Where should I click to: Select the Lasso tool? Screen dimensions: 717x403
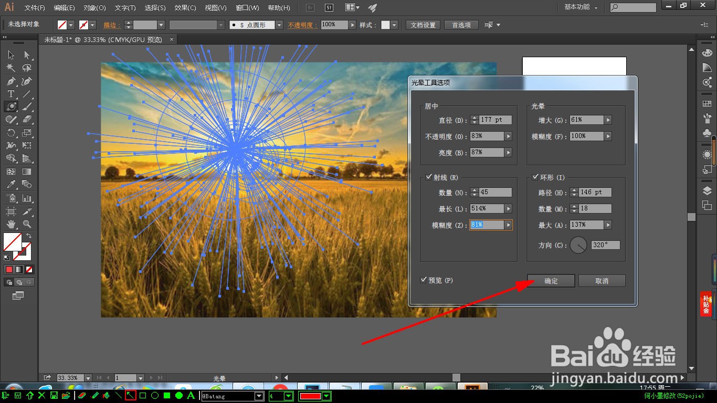coord(27,68)
